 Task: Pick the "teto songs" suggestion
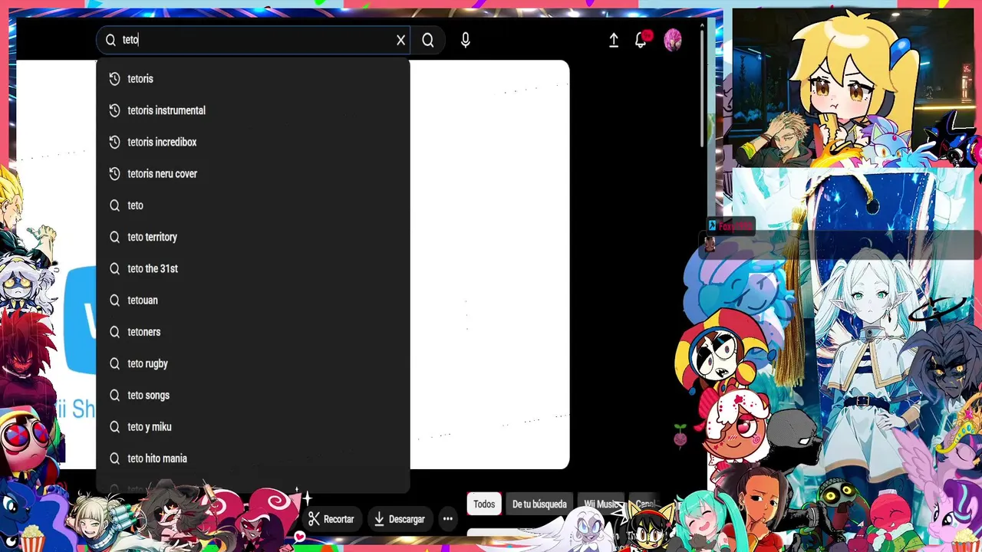253,396
